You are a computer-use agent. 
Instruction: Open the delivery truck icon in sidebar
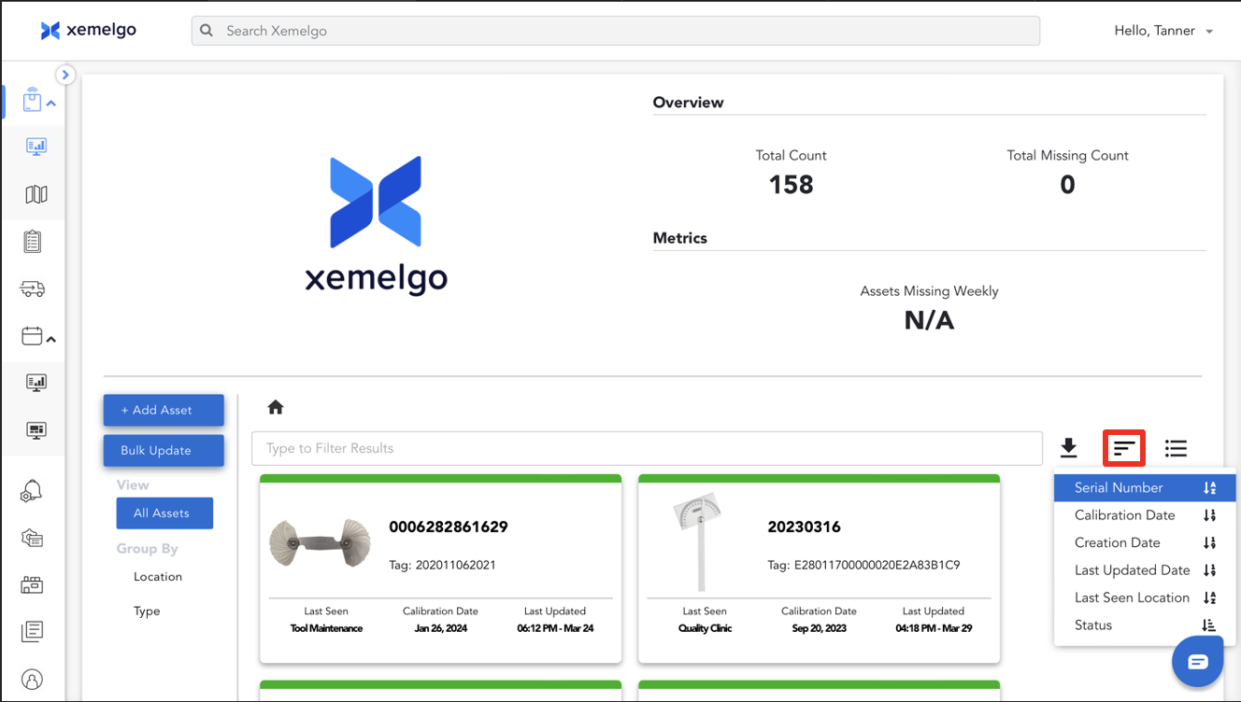pos(33,289)
